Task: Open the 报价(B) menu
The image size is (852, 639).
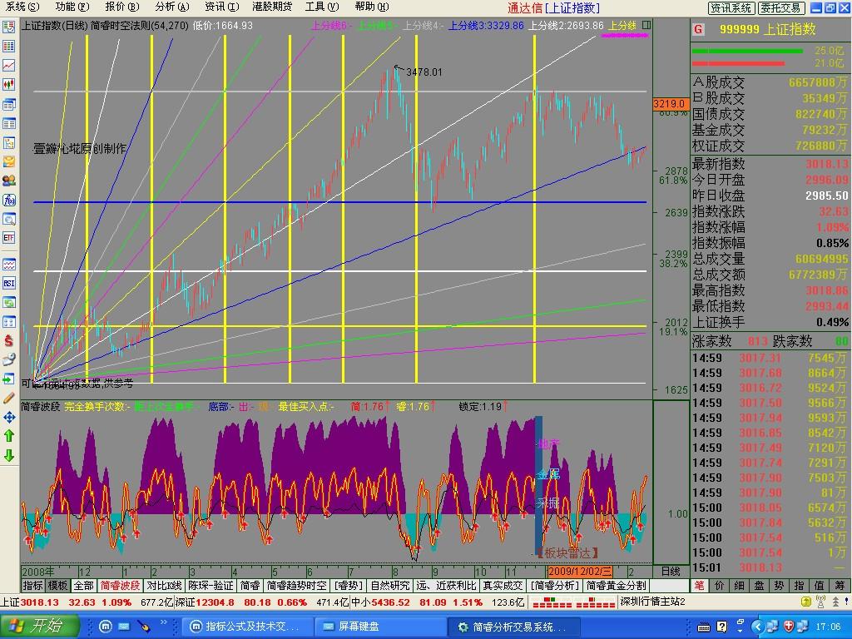Action: (x=121, y=7)
